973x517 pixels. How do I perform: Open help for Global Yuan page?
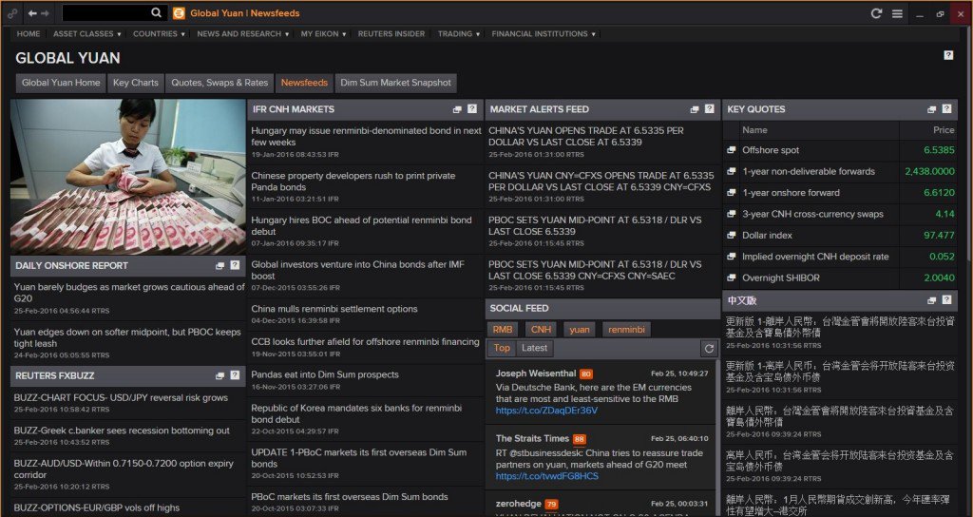click(948, 55)
